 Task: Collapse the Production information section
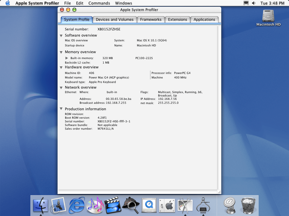pyautogui.click(x=61, y=109)
